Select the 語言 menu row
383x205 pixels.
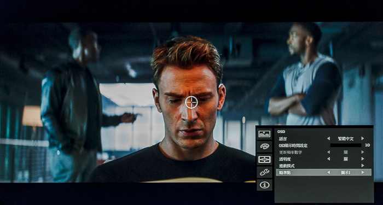pyautogui.click(x=324, y=138)
